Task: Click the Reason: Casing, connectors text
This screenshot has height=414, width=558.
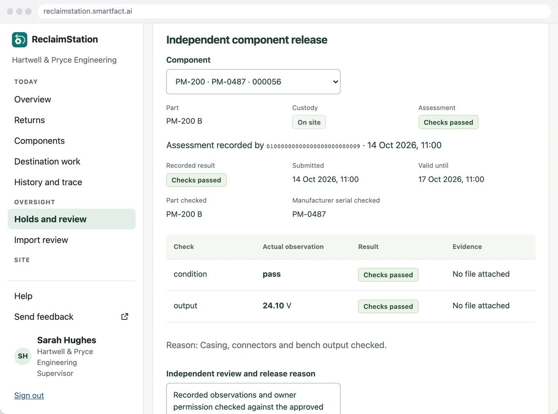Action: [x=276, y=345]
